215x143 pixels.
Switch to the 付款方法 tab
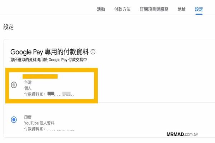coord(122,9)
